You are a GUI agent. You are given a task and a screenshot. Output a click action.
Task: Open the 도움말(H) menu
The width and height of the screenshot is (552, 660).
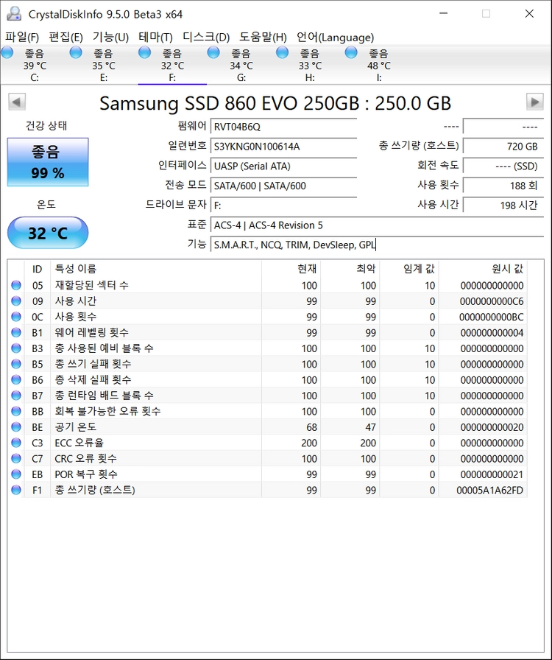(x=263, y=37)
